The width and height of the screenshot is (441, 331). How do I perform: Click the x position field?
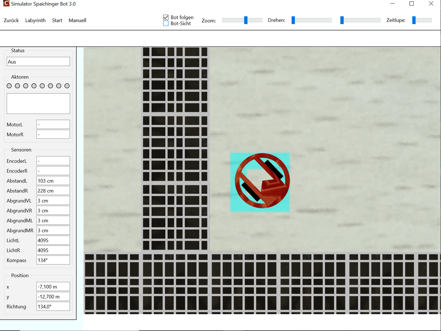(53, 287)
